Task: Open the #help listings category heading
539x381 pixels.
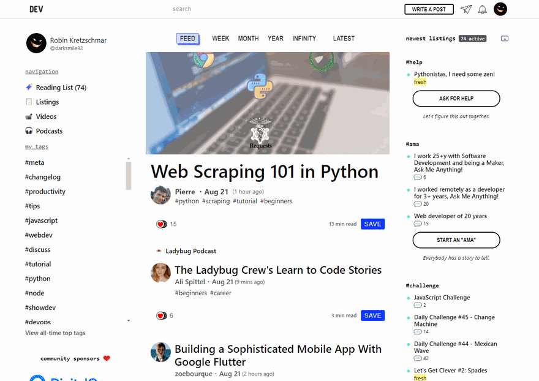Action: (414, 62)
